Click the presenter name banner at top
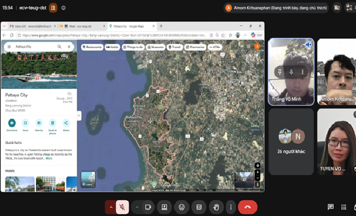Screen dimensions: 356x216 (276, 8)
